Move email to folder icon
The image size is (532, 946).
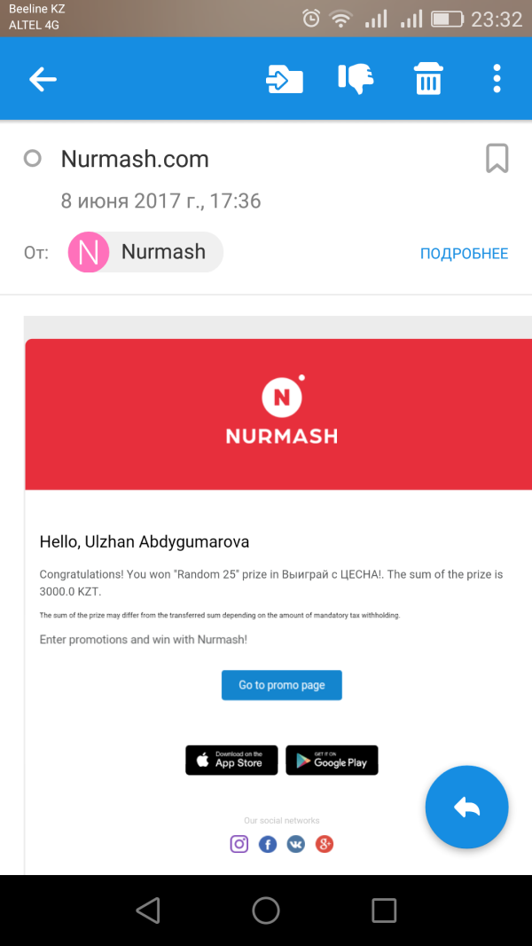pyautogui.click(x=285, y=79)
